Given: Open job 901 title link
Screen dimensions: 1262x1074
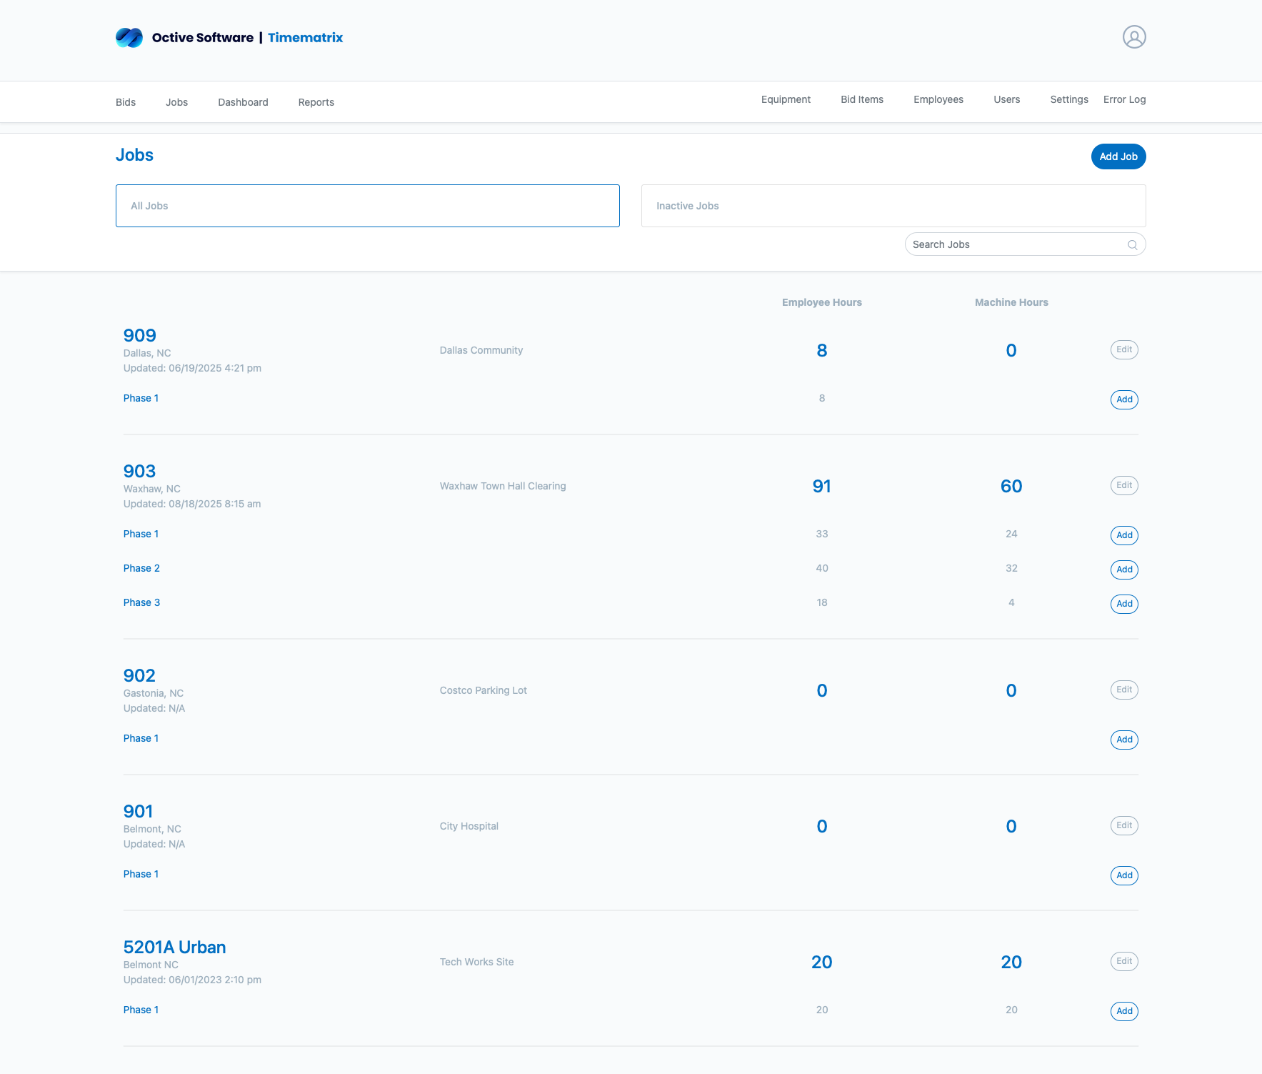Looking at the screenshot, I should click(138, 811).
